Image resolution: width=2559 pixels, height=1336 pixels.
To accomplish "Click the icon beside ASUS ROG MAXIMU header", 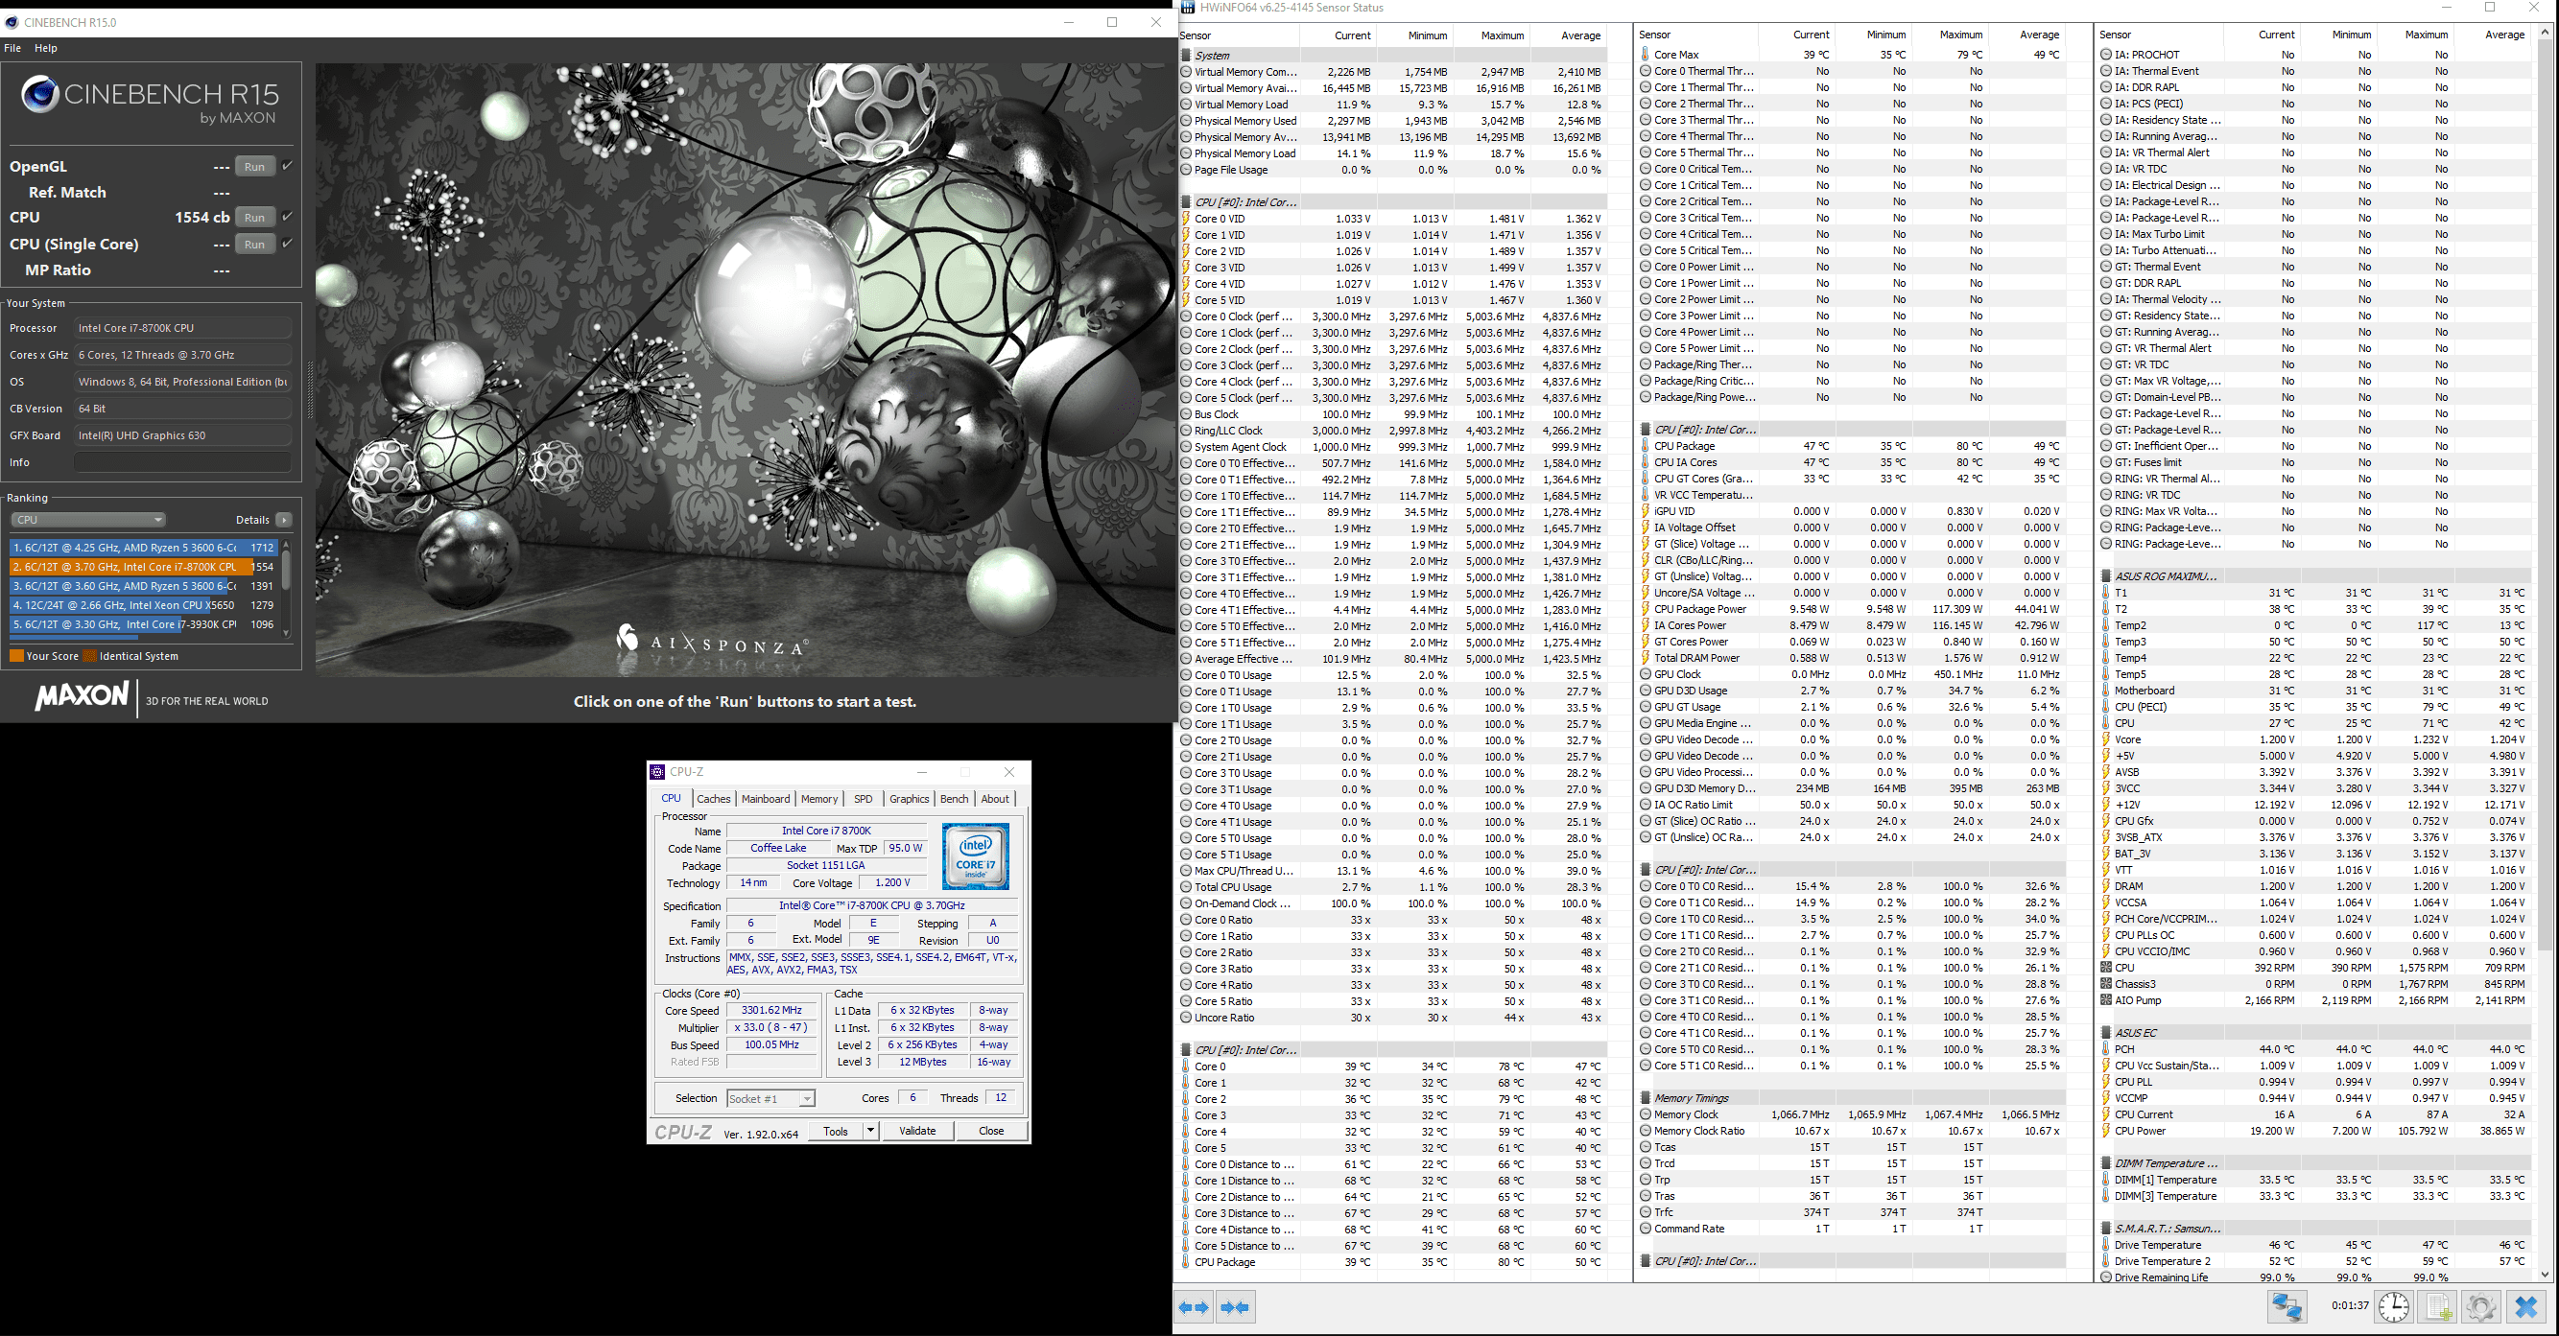I will coord(2106,576).
